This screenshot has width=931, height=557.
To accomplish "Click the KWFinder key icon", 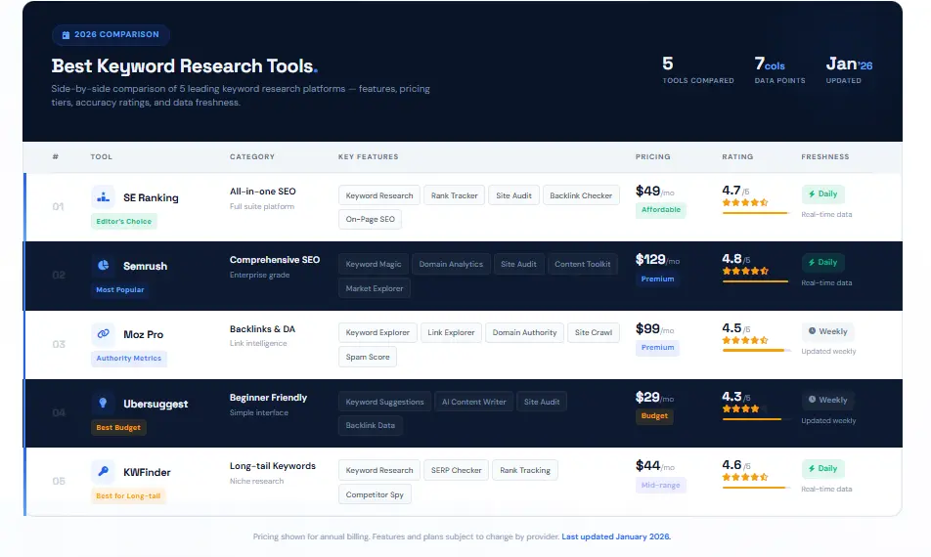I will click(104, 472).
